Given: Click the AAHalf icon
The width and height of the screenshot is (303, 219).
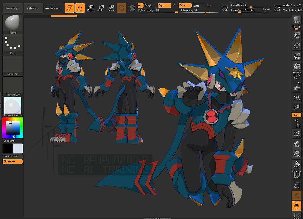Looking at the screenshot, I should pos(297,66).
